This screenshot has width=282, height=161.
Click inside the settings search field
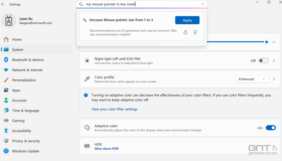pyautogui.click(x=142, y=4)
